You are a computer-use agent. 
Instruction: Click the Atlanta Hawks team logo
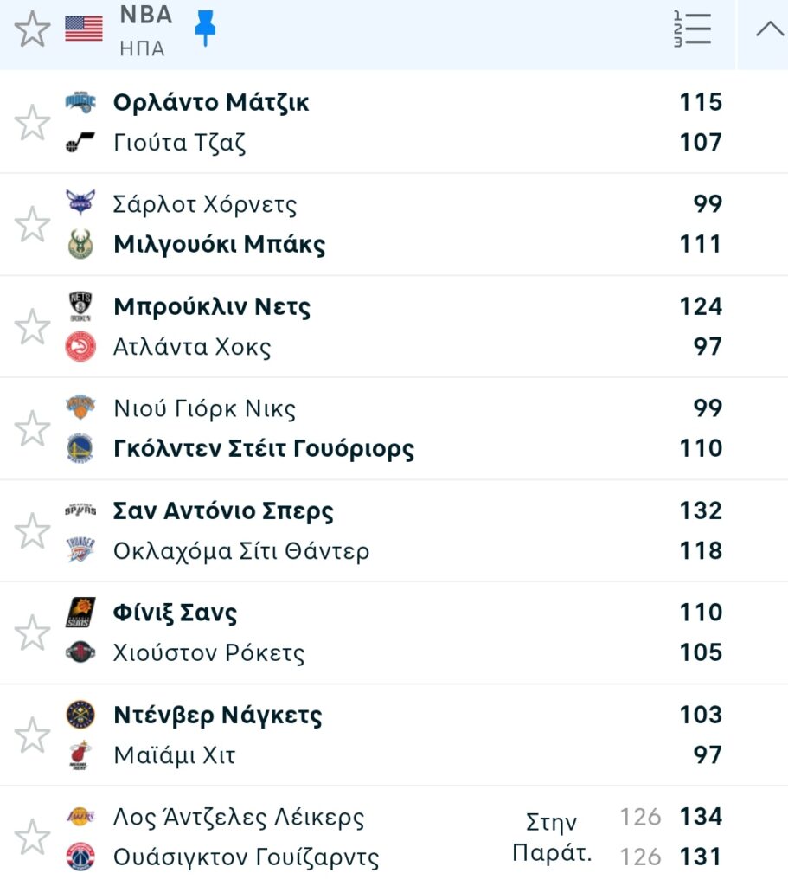click(80, 347)
